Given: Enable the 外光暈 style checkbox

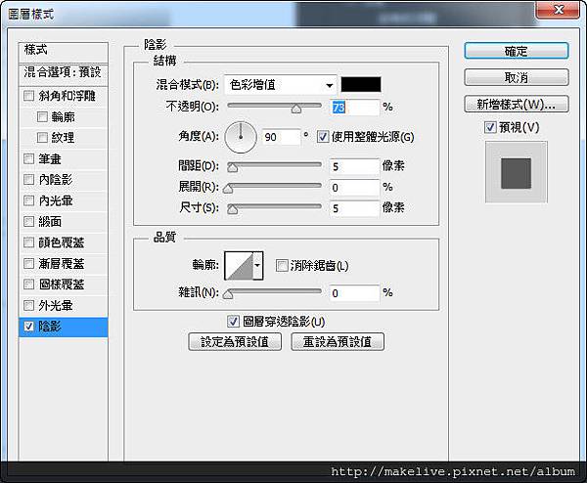Looking at the screenshot, I should pos(28,306).
